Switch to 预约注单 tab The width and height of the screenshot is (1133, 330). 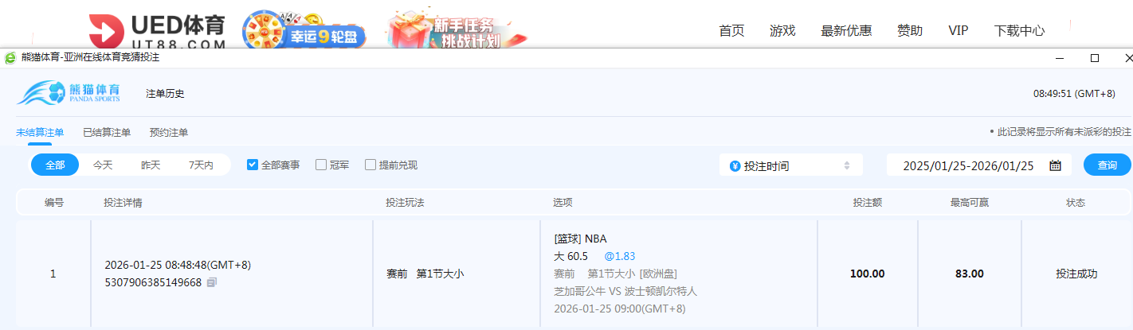(169, 133)
